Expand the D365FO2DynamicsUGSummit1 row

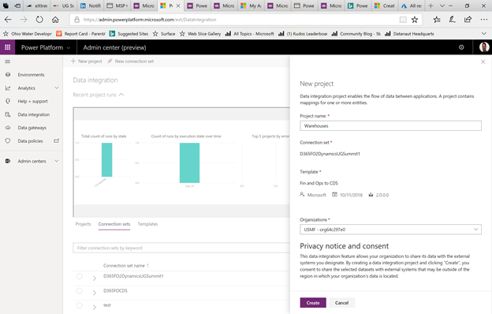94,278
